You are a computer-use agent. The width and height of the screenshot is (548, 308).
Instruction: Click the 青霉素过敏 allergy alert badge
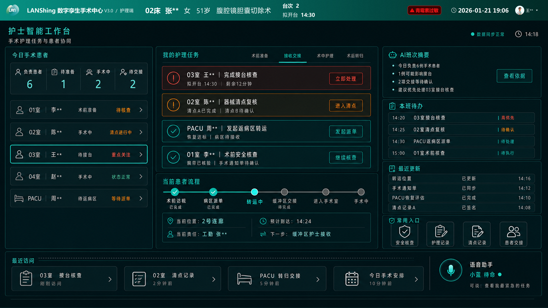click(424, 10)
